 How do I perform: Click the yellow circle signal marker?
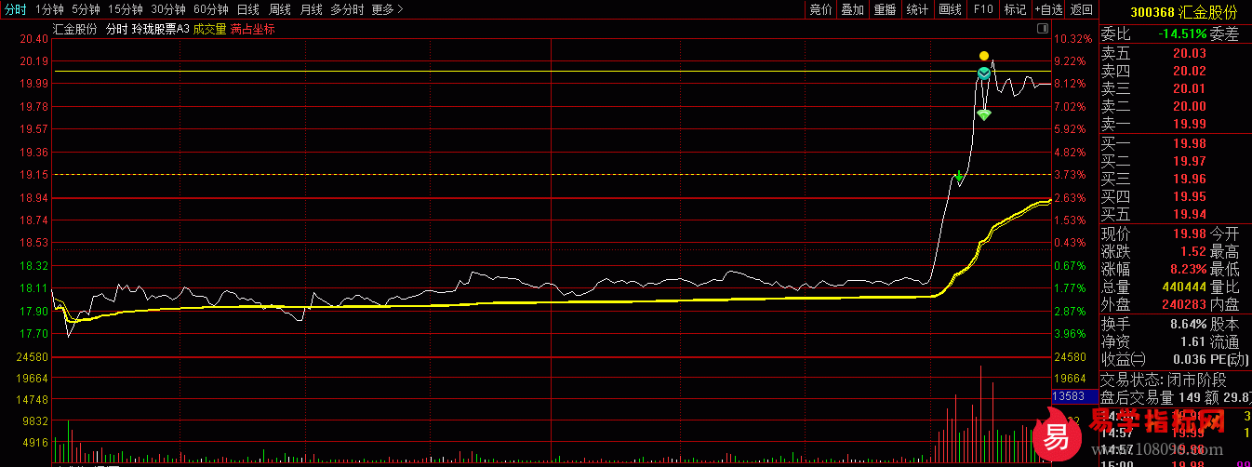pyautogui.click(x=984, y=56)
